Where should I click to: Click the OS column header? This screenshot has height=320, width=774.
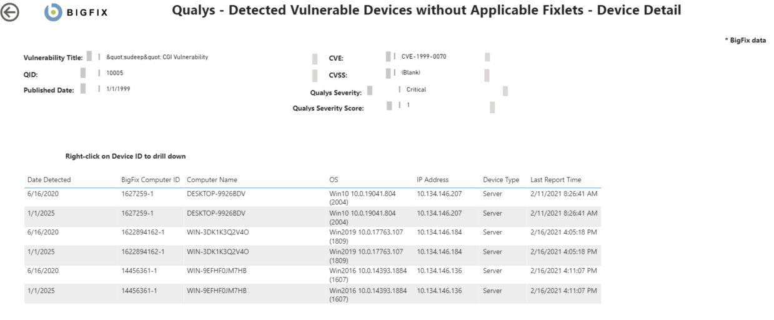pyautogui.click(x=334, y=180)
